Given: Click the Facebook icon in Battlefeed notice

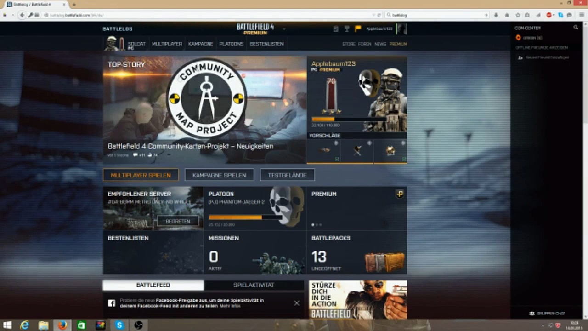Looking at the screenshot, I should [x=112, y=303].
